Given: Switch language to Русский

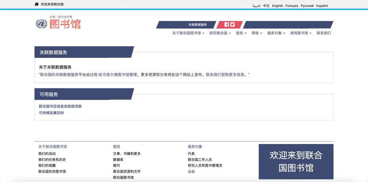Looking at the screenshot, I should (x=307, y=6).
